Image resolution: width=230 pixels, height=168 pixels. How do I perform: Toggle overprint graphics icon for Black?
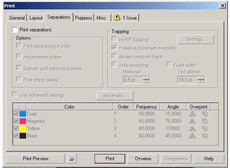pos(205,136)
